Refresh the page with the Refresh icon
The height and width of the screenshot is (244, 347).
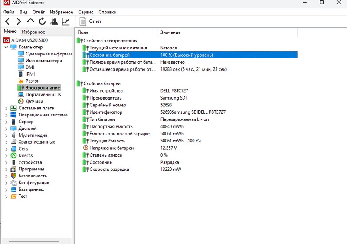click(x=42, y=21)
